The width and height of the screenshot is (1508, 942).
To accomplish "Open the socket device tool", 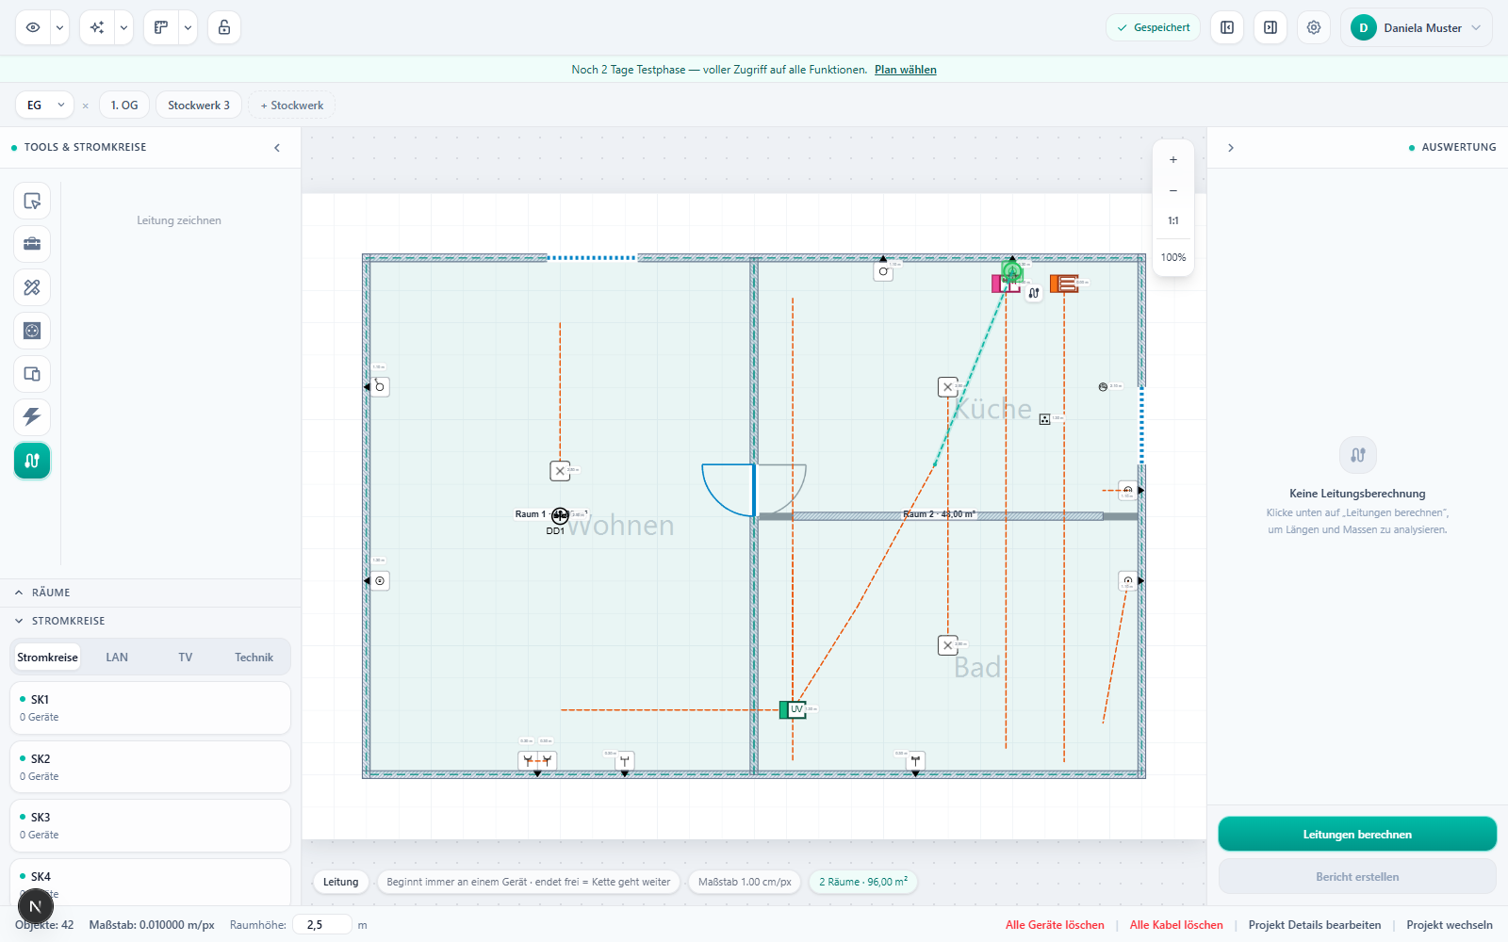I will click(x=32, y=331).
